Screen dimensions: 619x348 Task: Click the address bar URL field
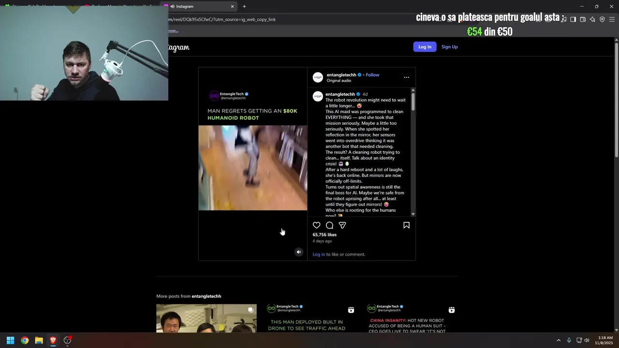pyautogui.click(x=290, y=19)
